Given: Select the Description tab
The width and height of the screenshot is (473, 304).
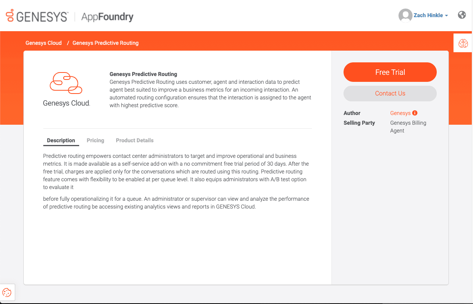Looking at the screenshot, I should click(61, 140).
